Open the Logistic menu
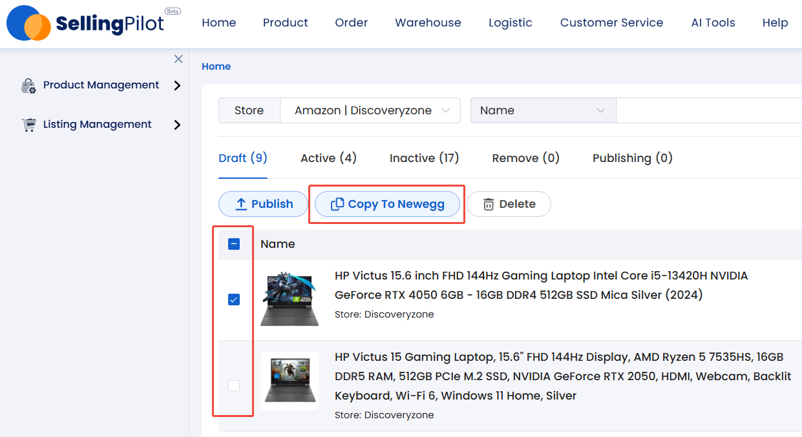The width and height of the screenshot is (802, 437). [511, 23]
